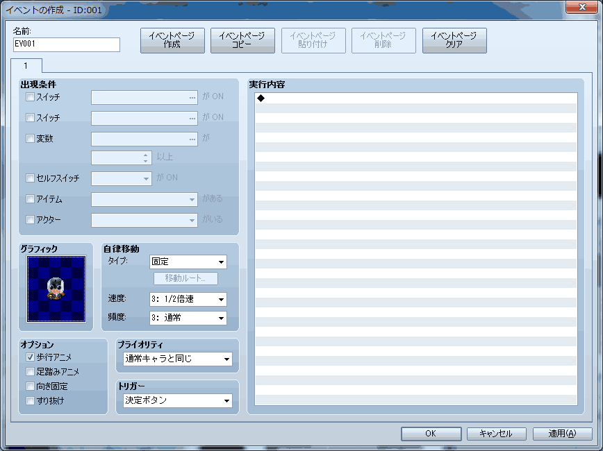Enable the アクター condition checkbox
603x451 pixels.
click(x=30, y=219)
